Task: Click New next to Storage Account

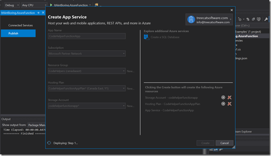Action: 130,106
